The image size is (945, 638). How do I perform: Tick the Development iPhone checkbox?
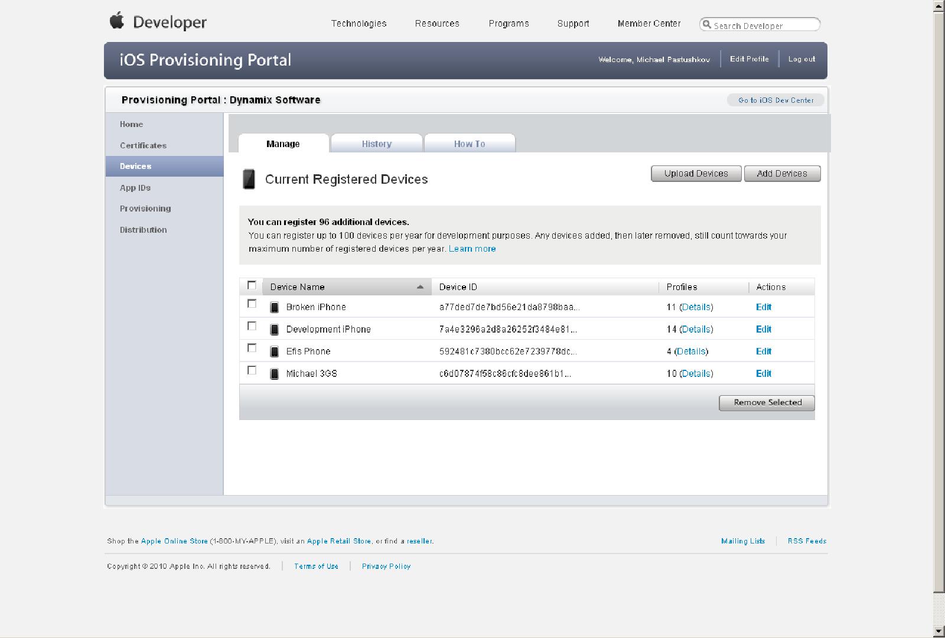point(252,326)
